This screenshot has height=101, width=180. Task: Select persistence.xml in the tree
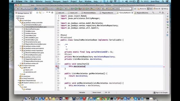[31, 72]
